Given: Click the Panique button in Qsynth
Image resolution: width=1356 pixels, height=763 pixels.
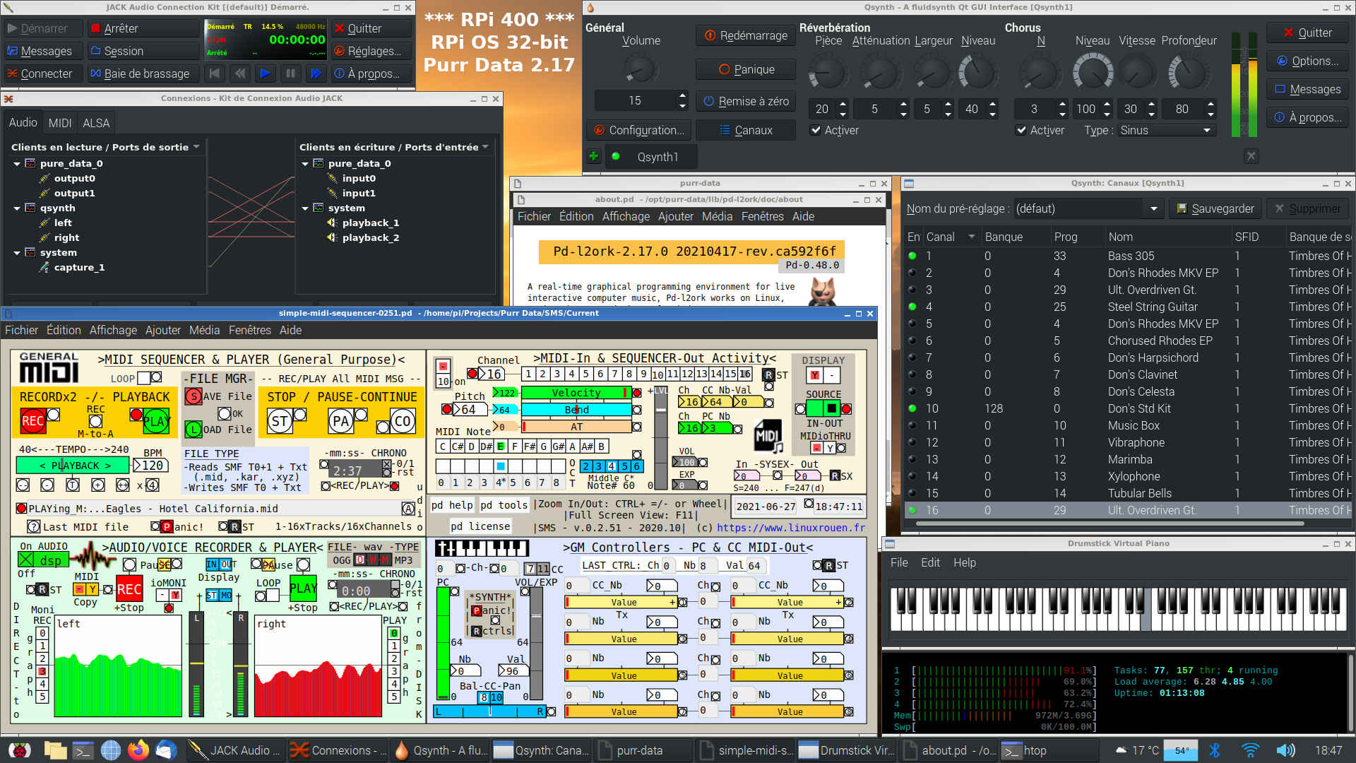Looking at the screenshot, I should (746, 69).
